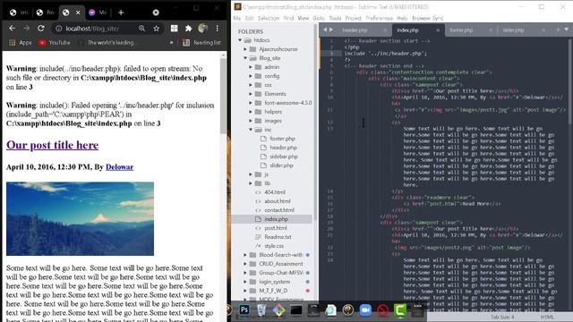Open Chrome's three-dot menu
The image size is (573, 322).
pos(217,29)
